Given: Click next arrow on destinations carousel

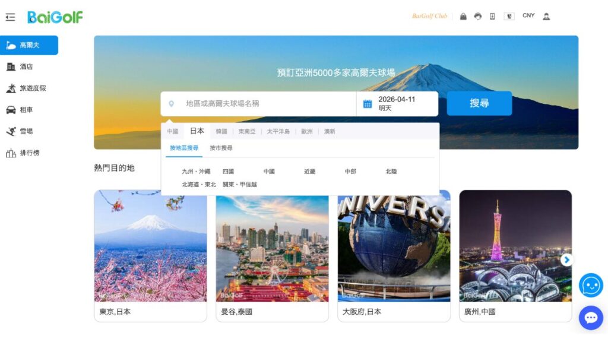Looking at the screenshot, I should pyautogui.click(x=566, y=259).
